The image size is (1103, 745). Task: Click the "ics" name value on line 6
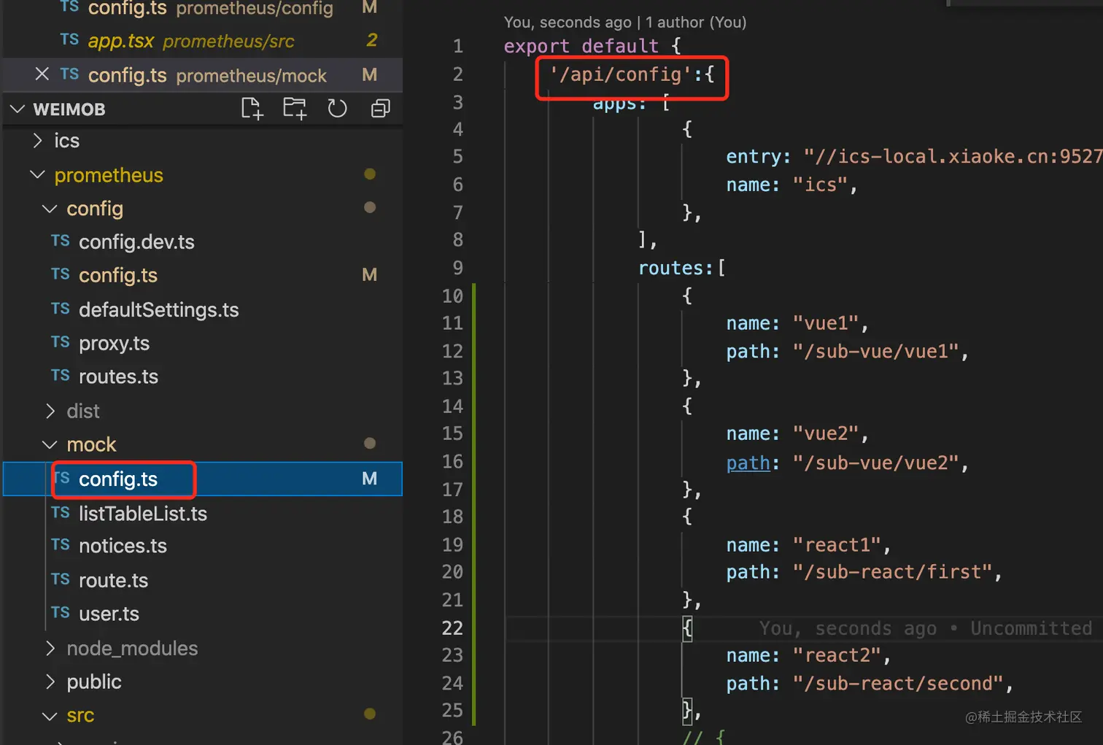820,185
